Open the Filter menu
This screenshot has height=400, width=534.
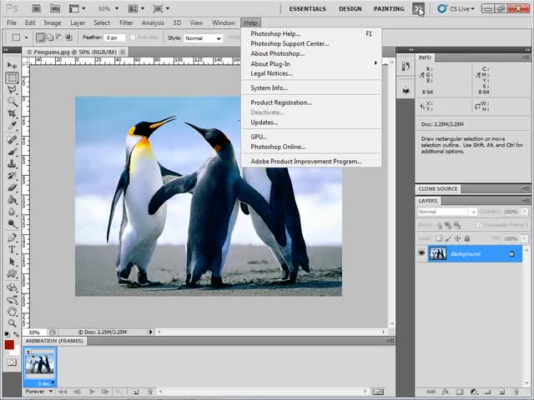click(126, 22)
